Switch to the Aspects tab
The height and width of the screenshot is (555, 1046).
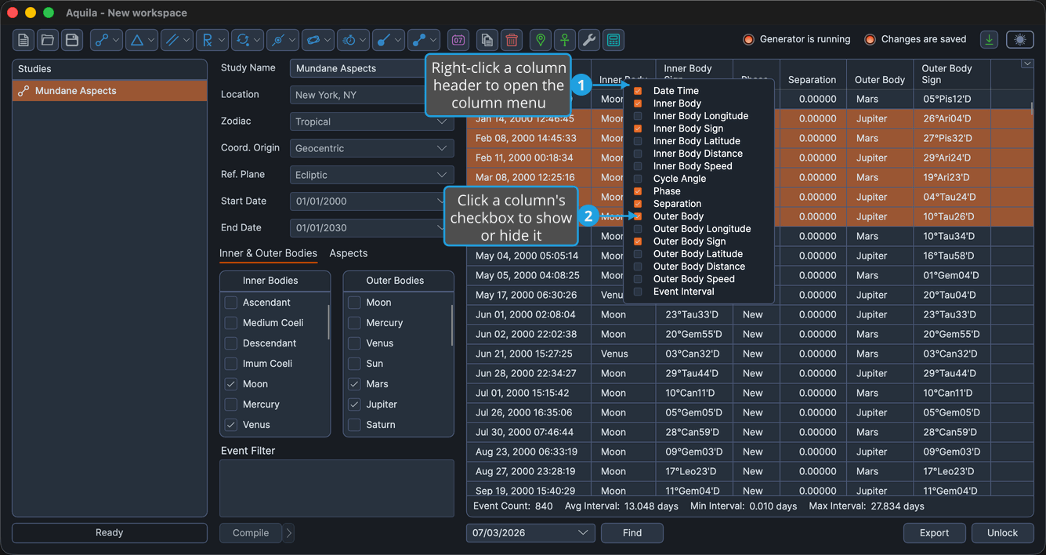[x=349, y=253]
